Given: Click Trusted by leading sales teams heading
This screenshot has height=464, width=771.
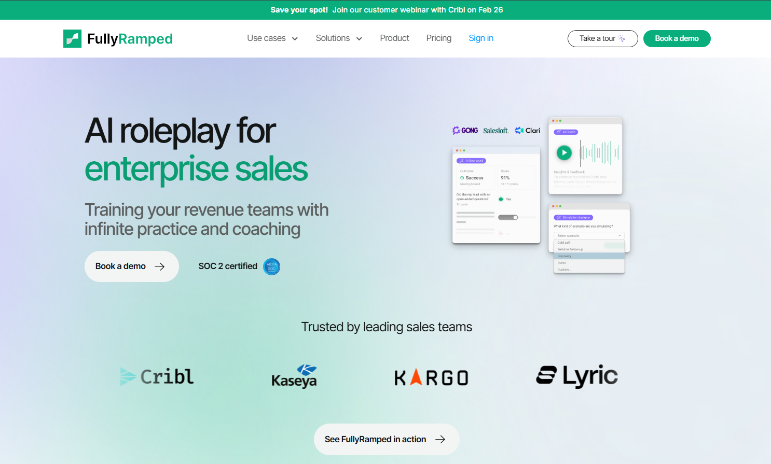Looking at the screenshot, I should 387,327.
